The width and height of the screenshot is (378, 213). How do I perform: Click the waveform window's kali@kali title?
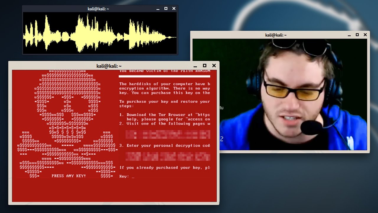click(x=98, y=9)
